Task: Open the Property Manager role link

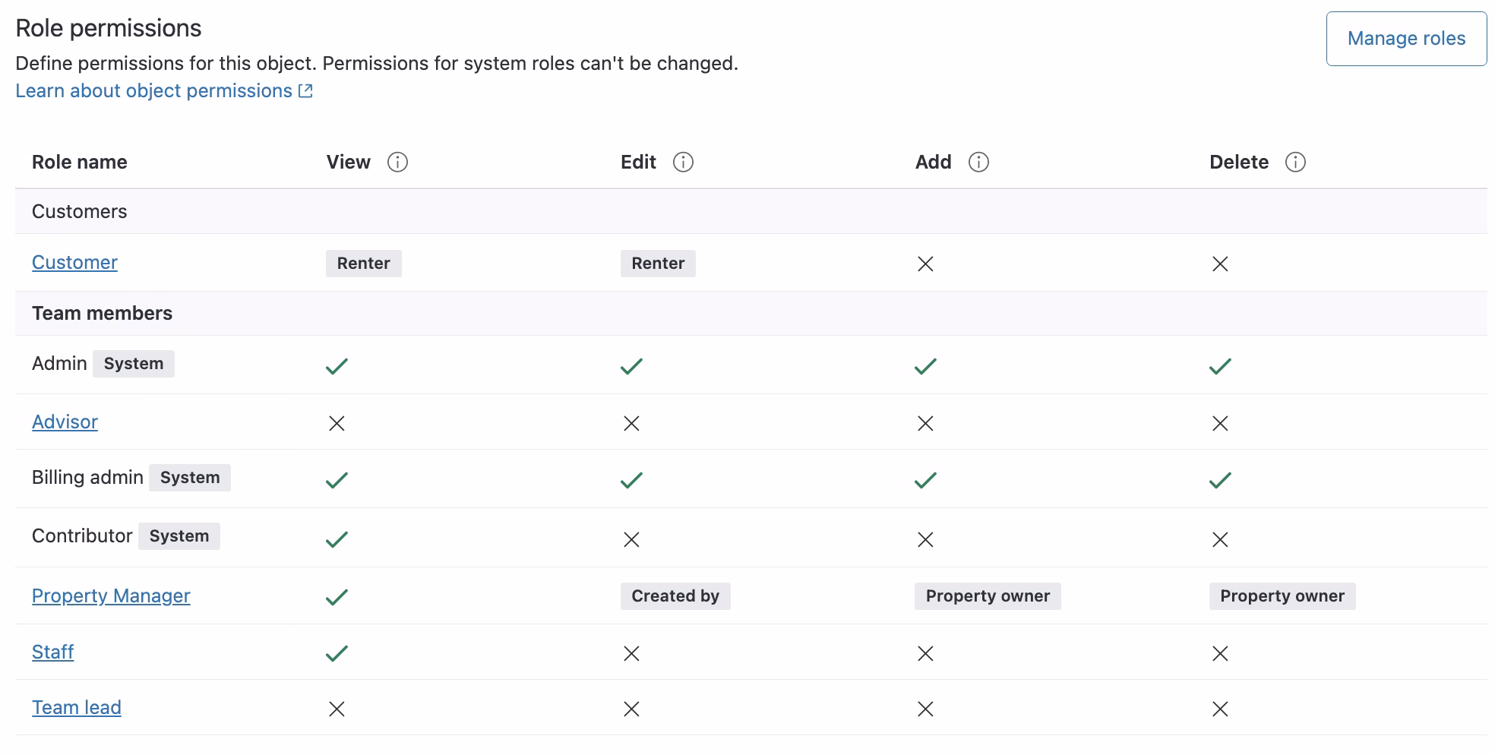Action: pos(111,596)
